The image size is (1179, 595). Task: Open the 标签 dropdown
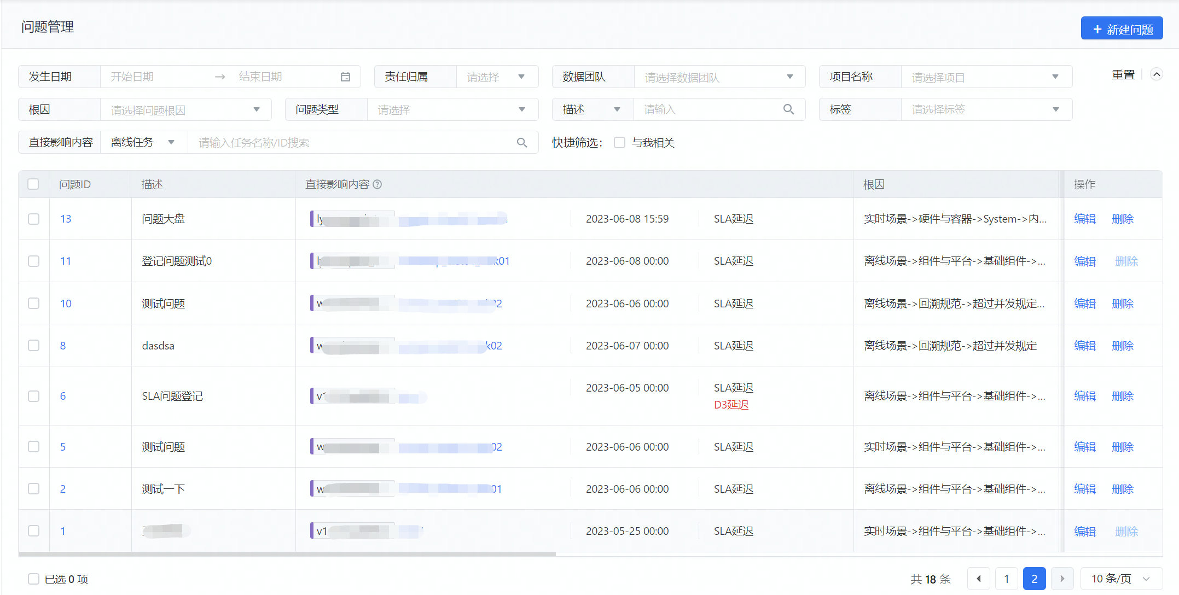coord(986,109)
